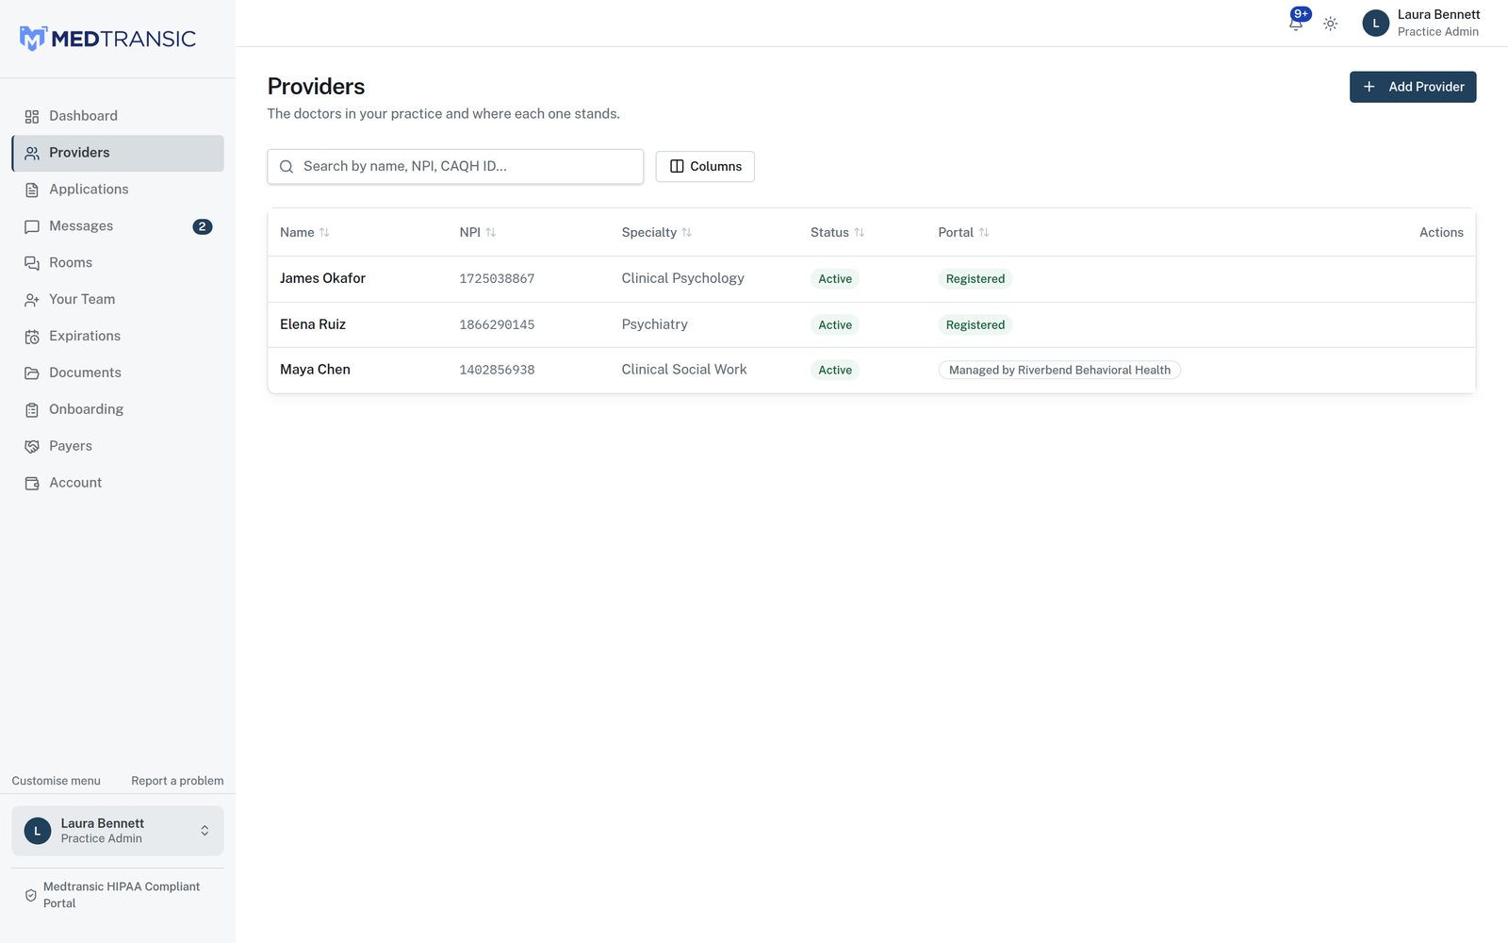The image size is (1508, 943).
Task: Click the Medtransic logo
Action: coord(107,39)
